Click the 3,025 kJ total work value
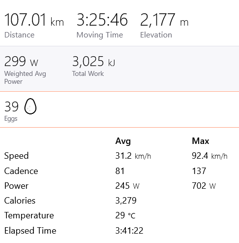239x243 pixels. (x=93, y=62)
